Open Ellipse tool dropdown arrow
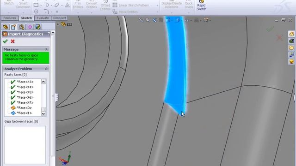 point(62,5)
